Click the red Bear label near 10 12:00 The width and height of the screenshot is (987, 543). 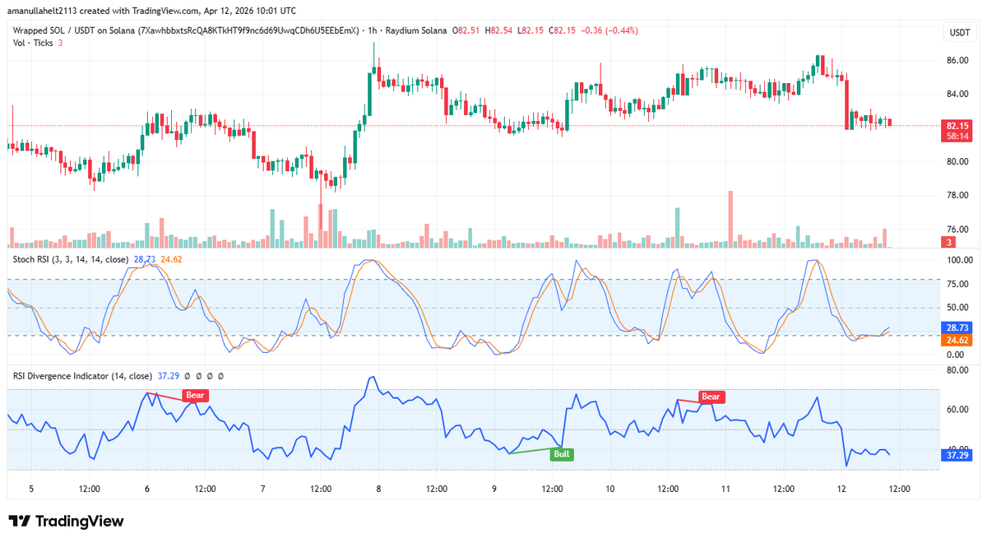(711, 397)
